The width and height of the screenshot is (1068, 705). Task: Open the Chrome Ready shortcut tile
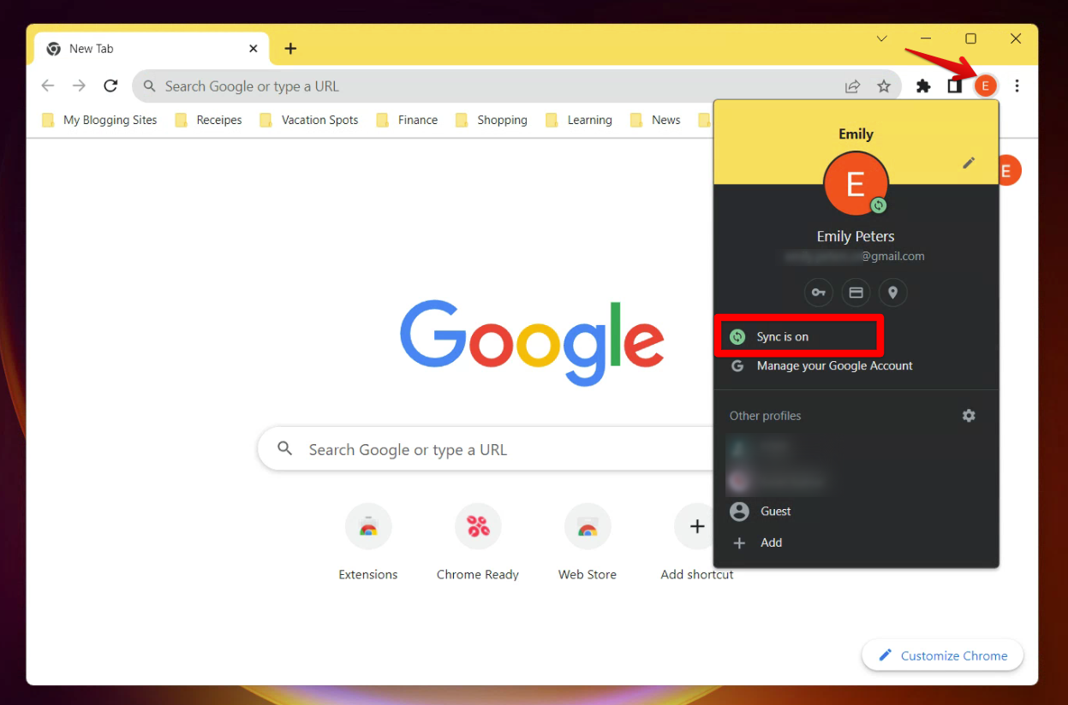tap(478, 542)
